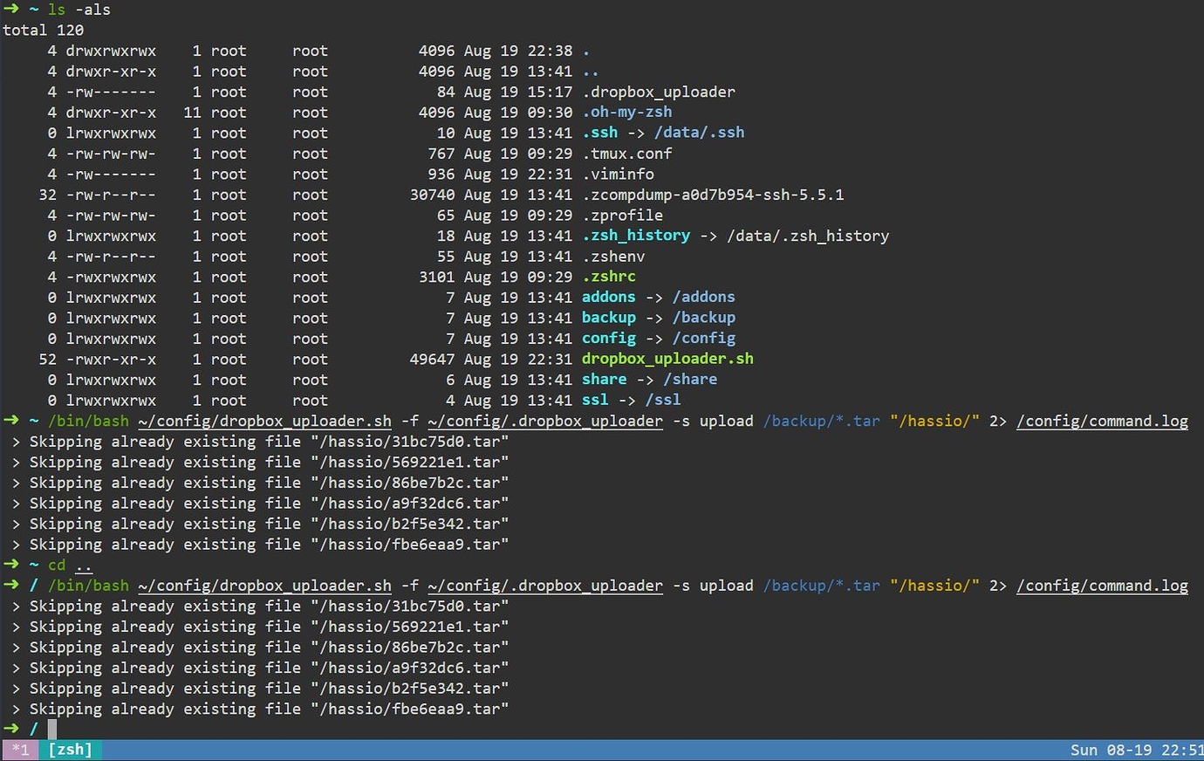Click the /backup symlink target
1204x761 pixels.
click(704, 318)
